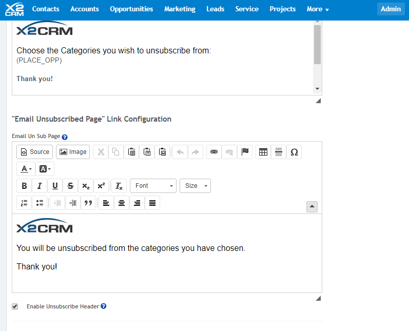Image resolution: width=409 pixels, height=331 pixels.
Task: Toggle Italic formatting
Action: 40,186
